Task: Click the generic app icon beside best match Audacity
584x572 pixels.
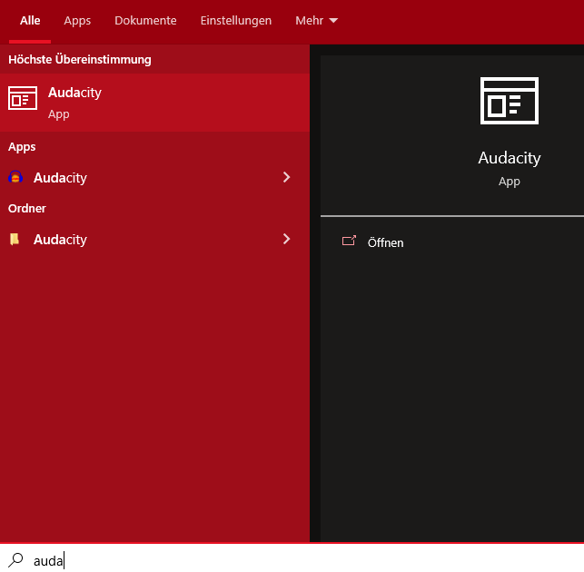Action: pyautogui.click(x=23, y=98)
